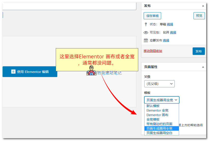The height and width of the screenshot is (141, 209).
Task: Click the 模板 label
Action: coord(147,93)
